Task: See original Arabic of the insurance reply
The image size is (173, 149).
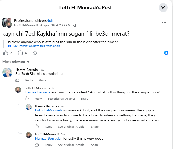Action: (72, 127)
